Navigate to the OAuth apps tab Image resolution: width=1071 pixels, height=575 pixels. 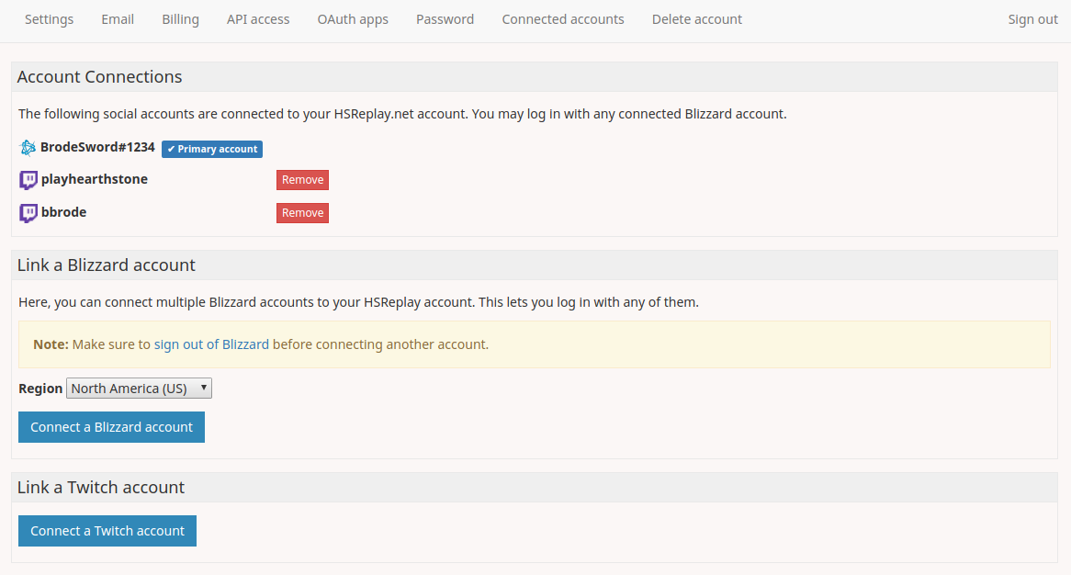point(353,19)
